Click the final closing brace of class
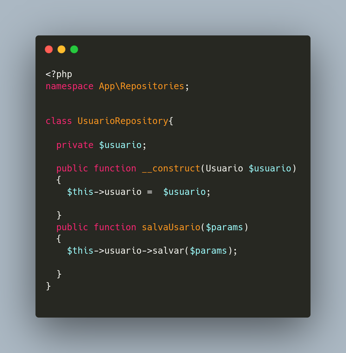346x353 pixels. [x=48, y=286]
